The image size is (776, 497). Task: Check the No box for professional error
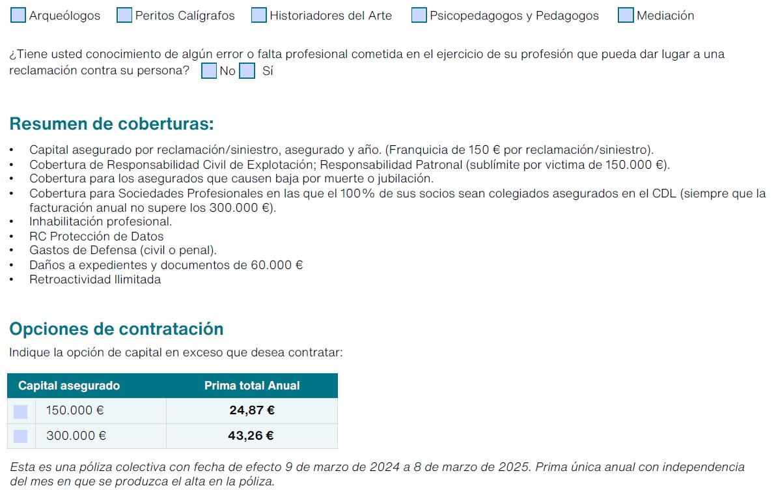209,71
